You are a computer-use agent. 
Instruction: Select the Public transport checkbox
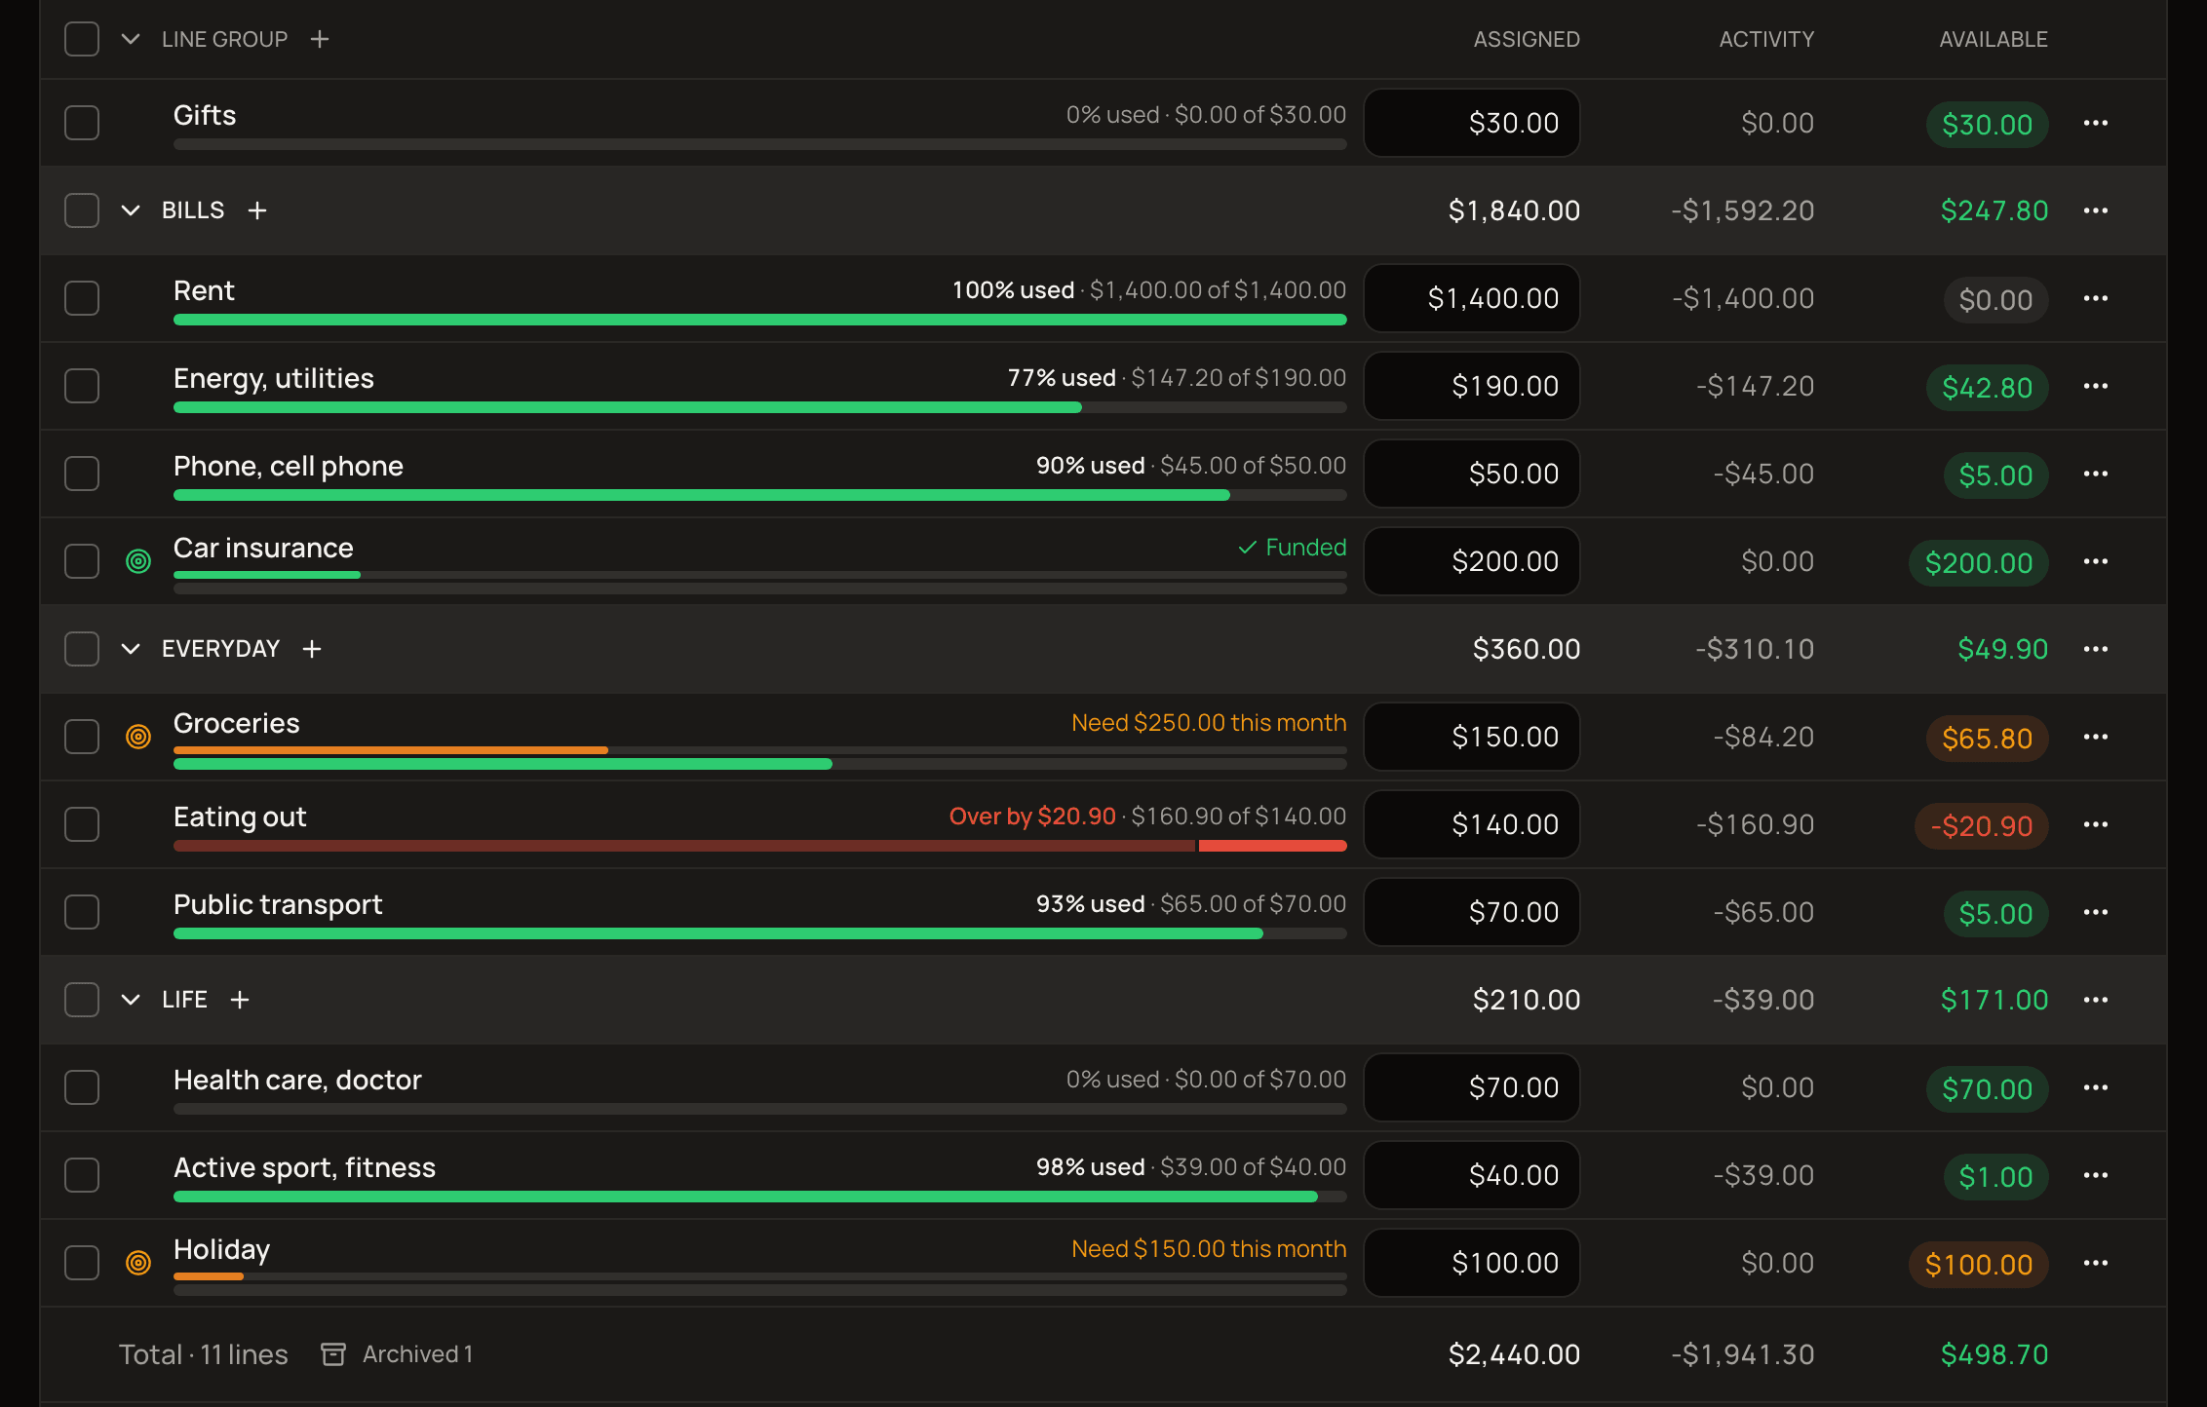(x=82, y=912)
